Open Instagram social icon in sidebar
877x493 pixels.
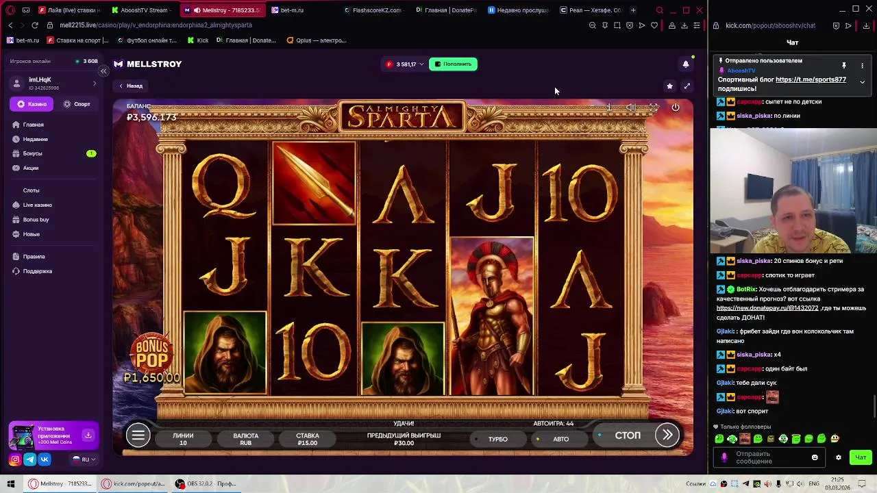pyautogui.click(x=15, y=459)
